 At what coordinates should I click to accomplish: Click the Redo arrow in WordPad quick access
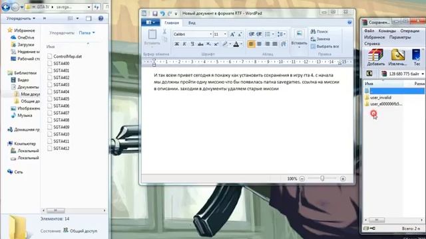coord(170,13)
